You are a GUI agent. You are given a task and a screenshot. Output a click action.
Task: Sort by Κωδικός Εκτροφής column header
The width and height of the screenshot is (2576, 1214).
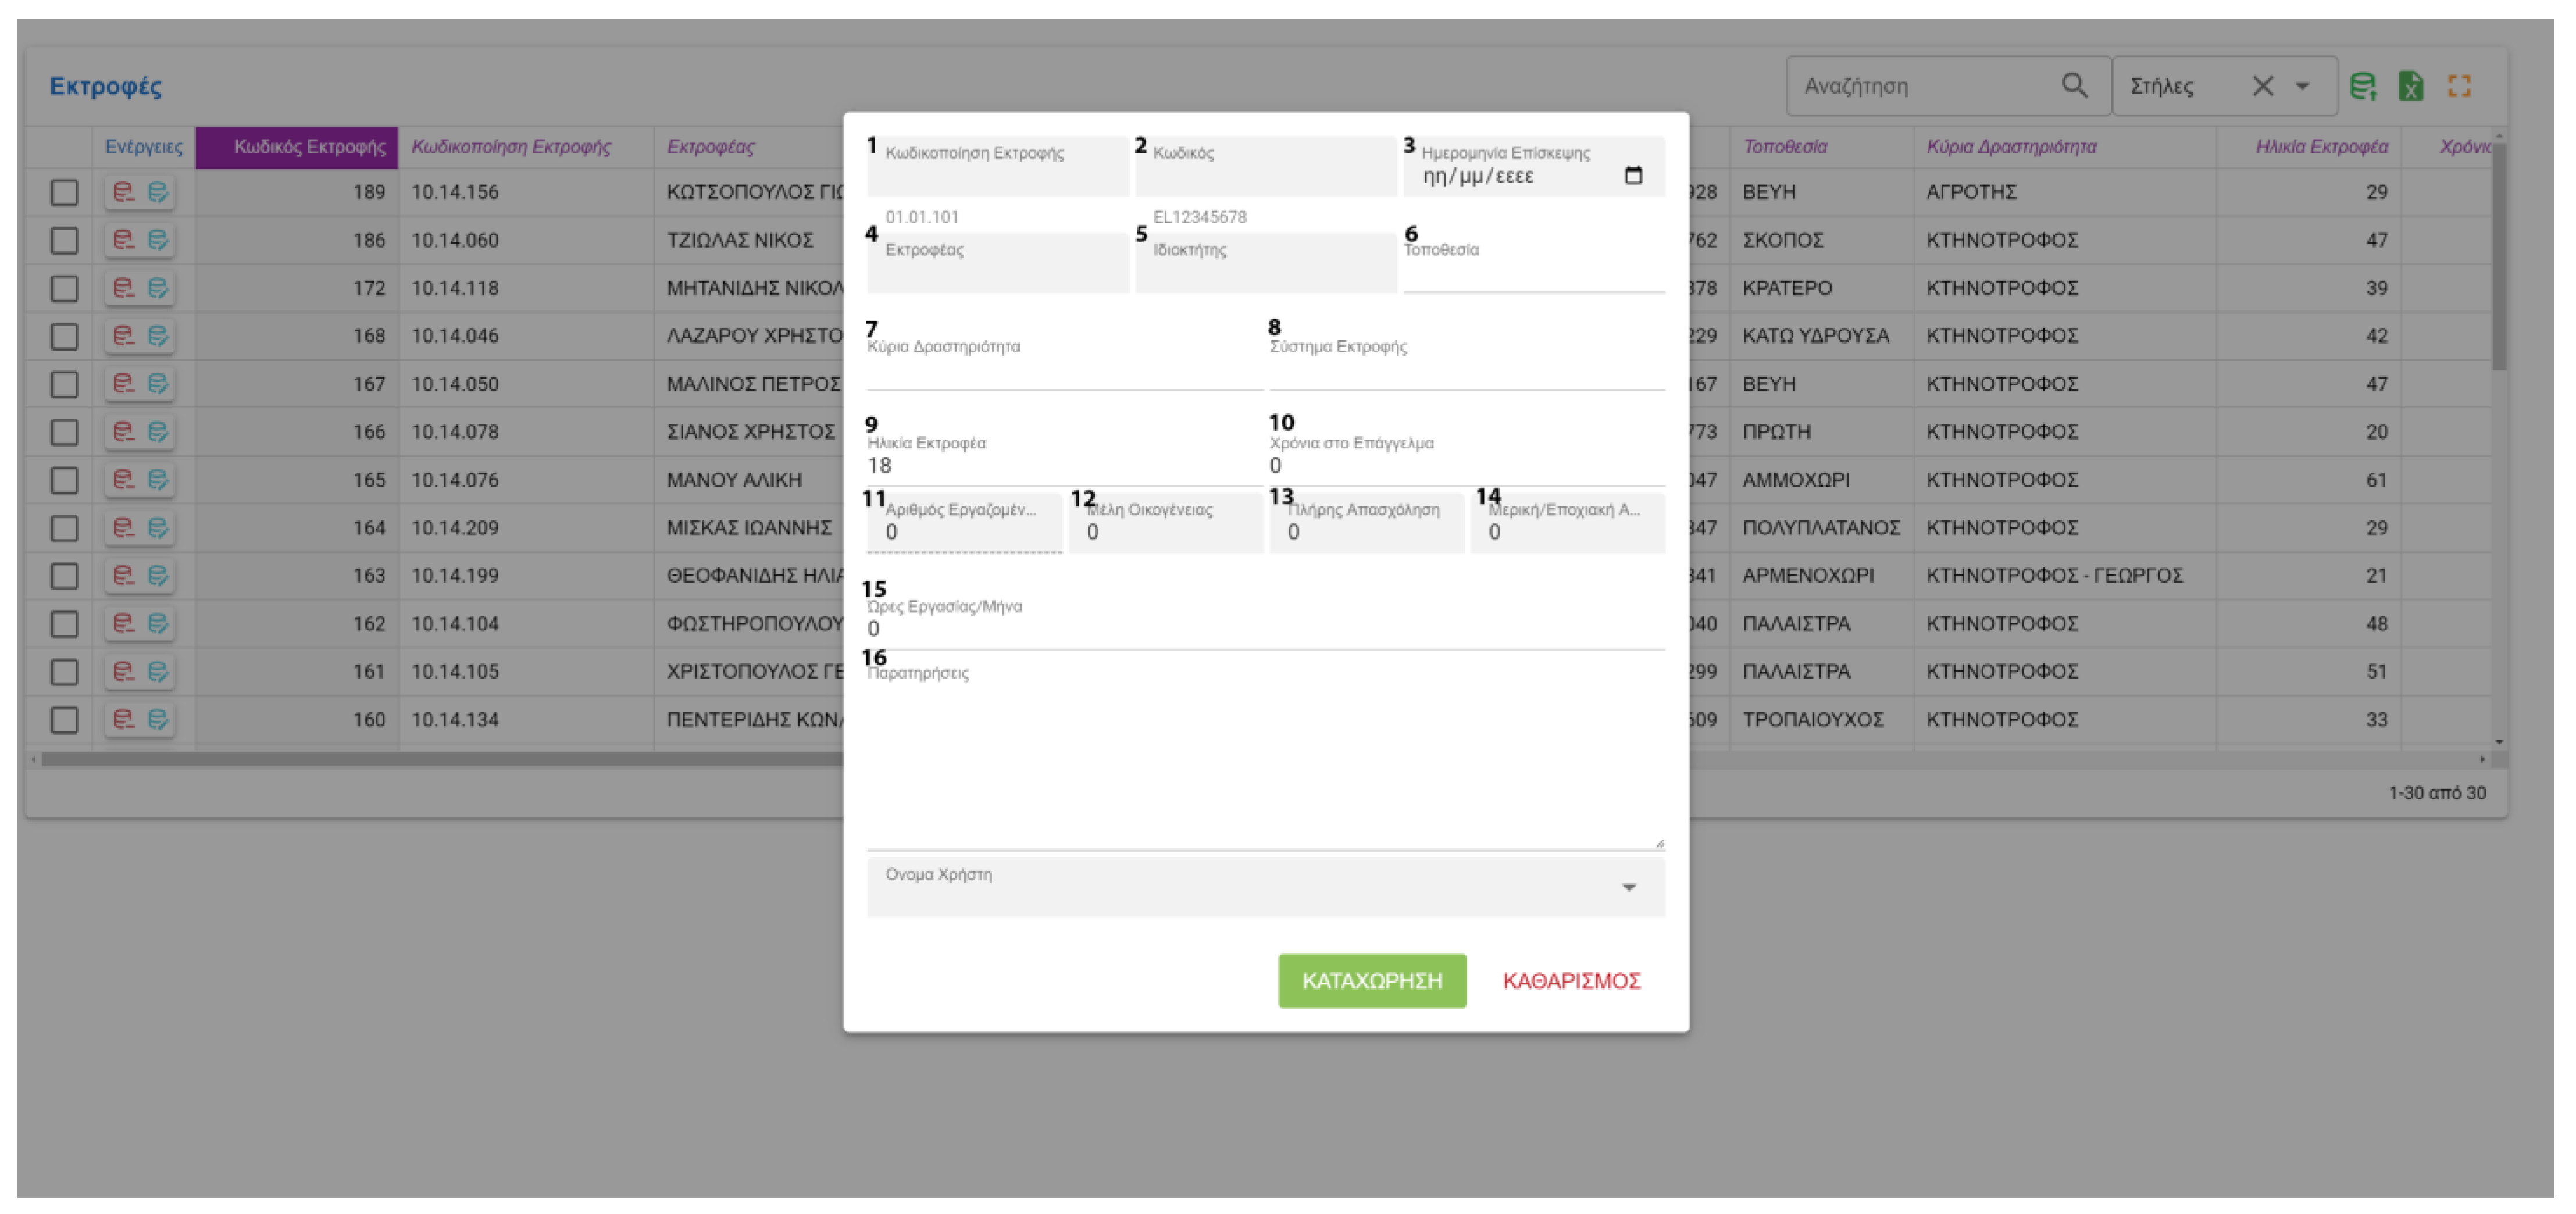tap(308, 147)
